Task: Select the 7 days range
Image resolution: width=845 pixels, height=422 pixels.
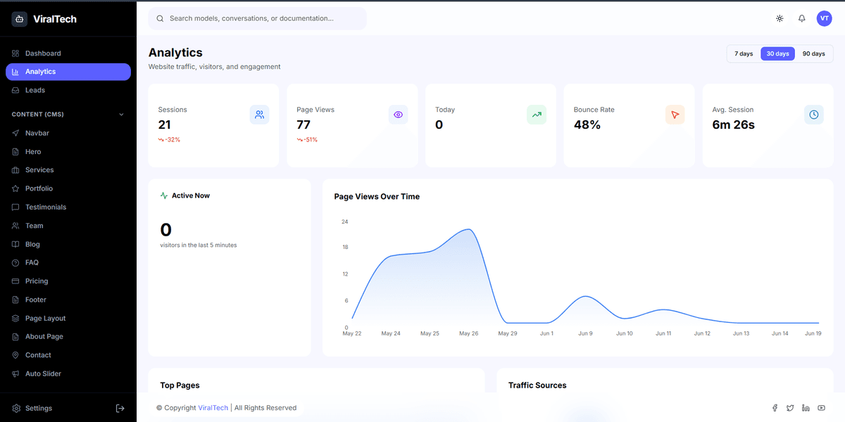Action: pyautogui.click(x=744, y=53)
